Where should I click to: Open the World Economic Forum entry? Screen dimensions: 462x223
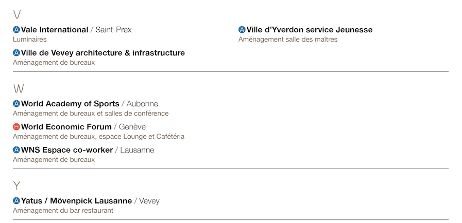click(x=66, y=127)
